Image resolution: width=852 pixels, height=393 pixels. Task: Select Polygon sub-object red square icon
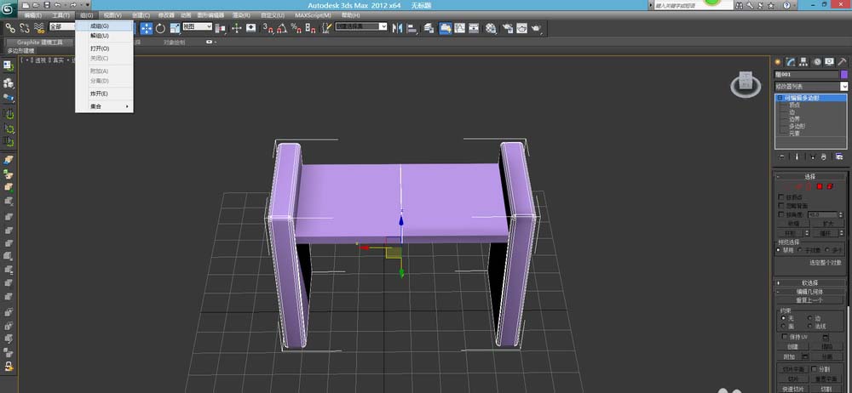(820, 187)
